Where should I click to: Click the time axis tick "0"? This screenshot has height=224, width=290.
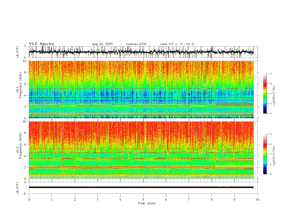click(29, 199)
